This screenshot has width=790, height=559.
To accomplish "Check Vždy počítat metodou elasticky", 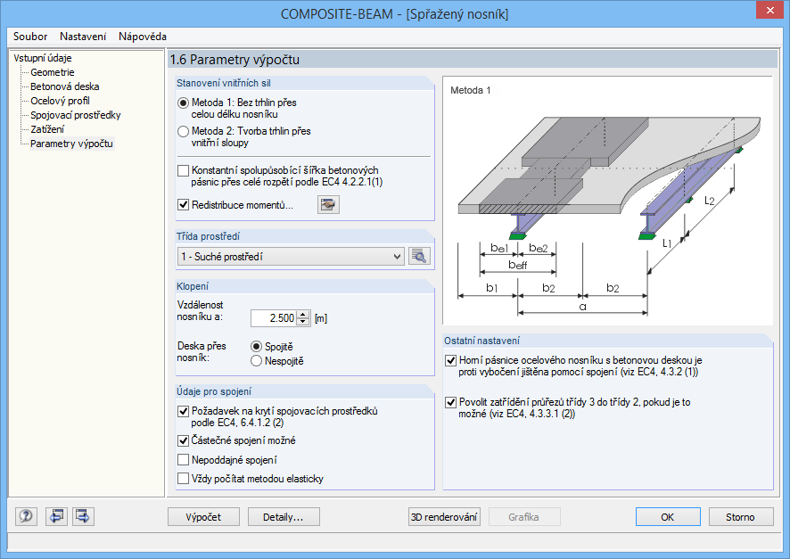I will 183,479.
